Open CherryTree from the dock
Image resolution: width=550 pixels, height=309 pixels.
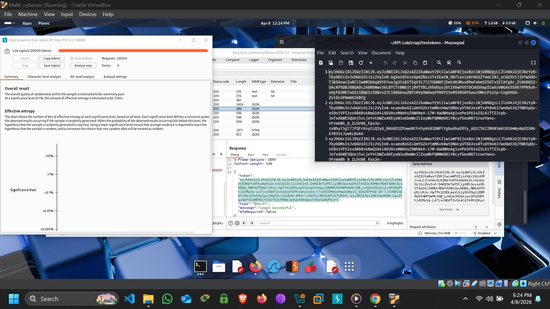coord(311,266)
